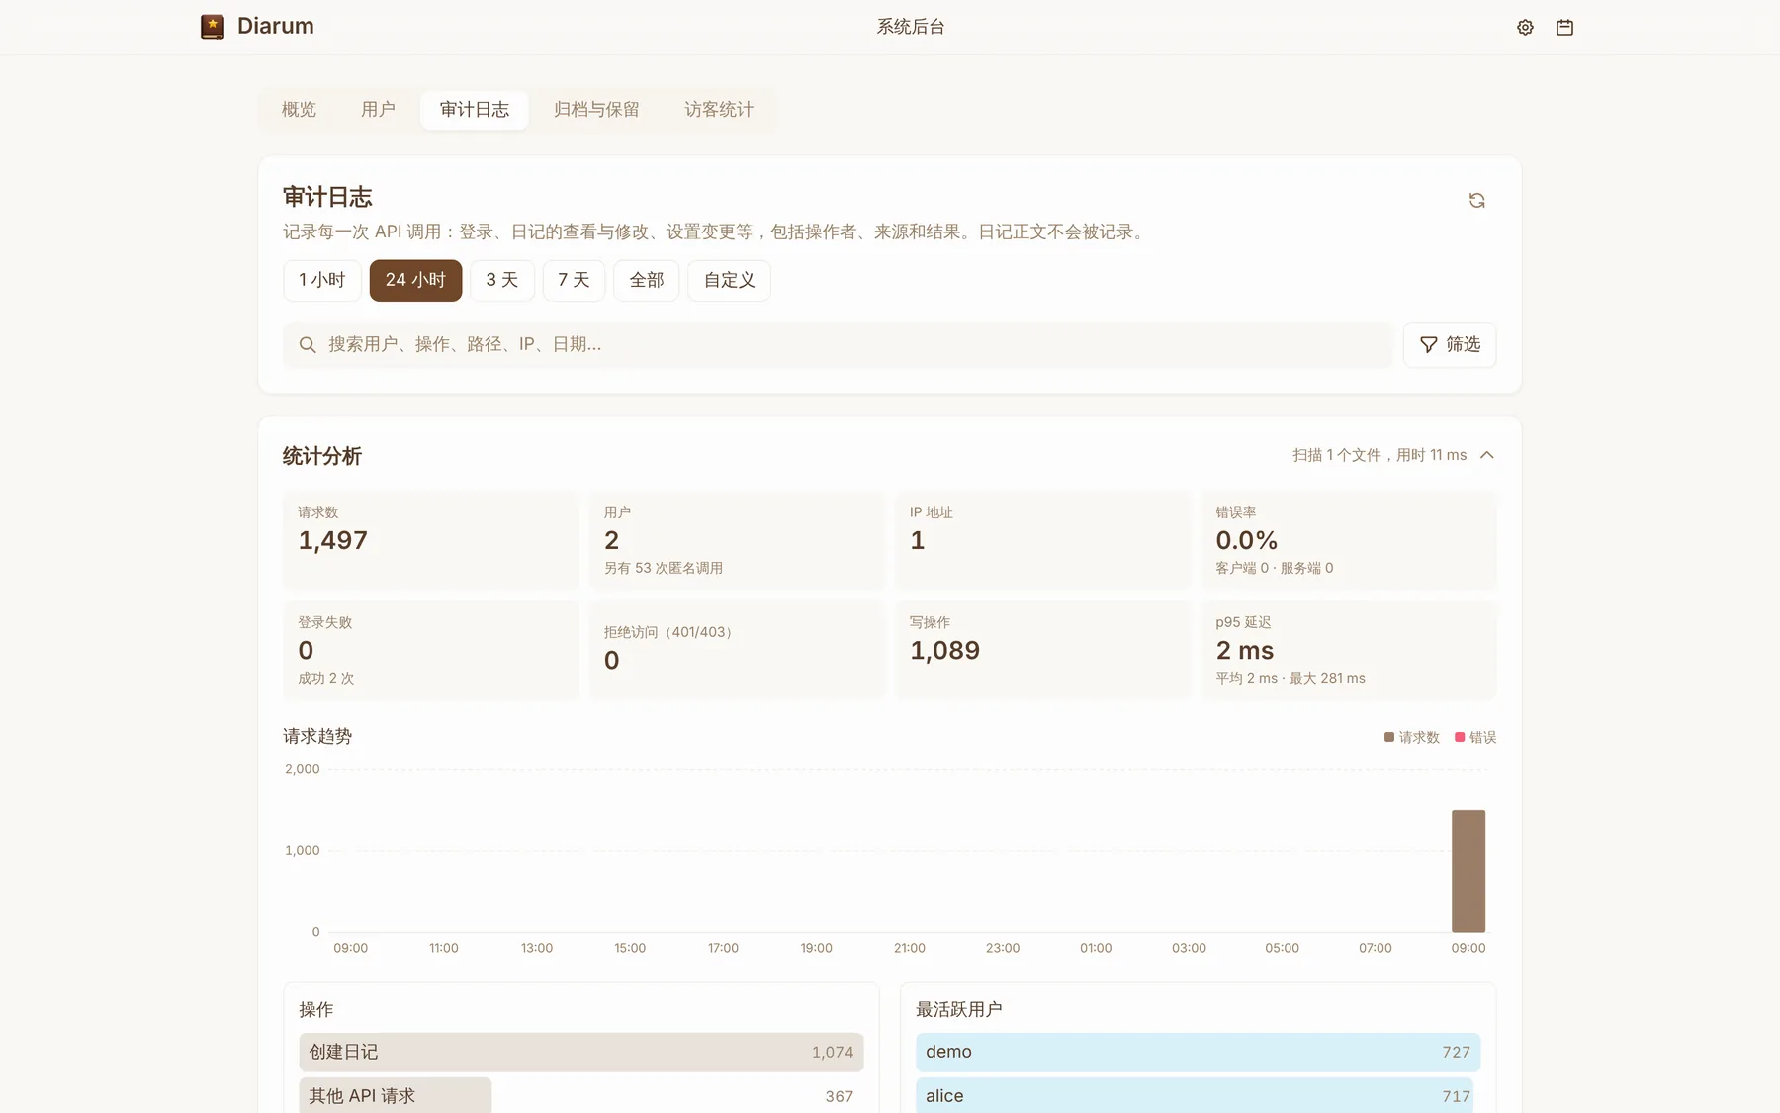
Task: Click the 拒绝访问（401/403） stat card
Action: point(737,650)
